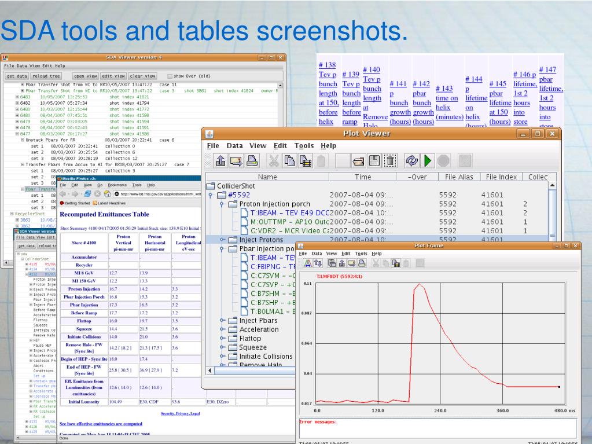Click the Plot Viewer vertical scrollbar up arrow
The image size is (592, 444).
[552, 185]
